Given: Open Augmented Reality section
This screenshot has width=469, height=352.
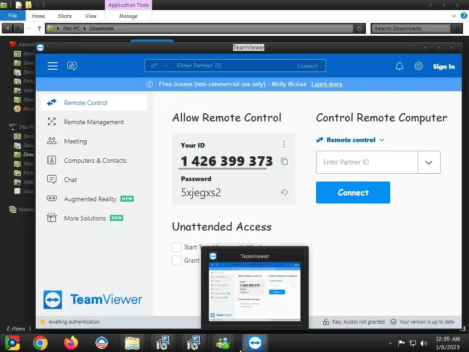Looking at the screenshot, I should pos(94,199).
